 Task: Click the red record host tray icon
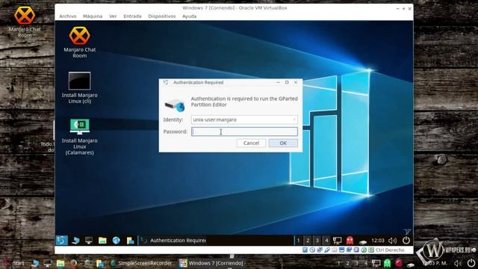[399, 263]
